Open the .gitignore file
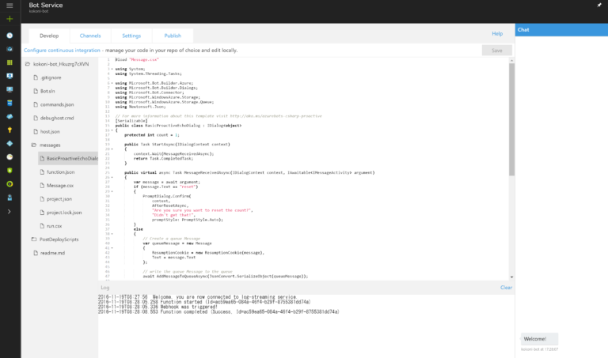Screen dimensions: 608x358 pos(51,77)
